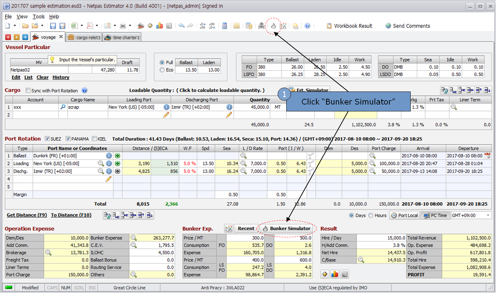Click the magnifier icon beside C/Base
Image resolution: width=496 pixels, height=293 pixels.
click(361, 259)
